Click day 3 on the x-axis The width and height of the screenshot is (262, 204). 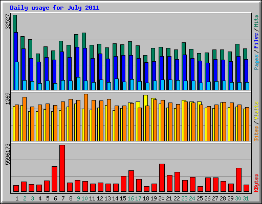tap(32, 198)
